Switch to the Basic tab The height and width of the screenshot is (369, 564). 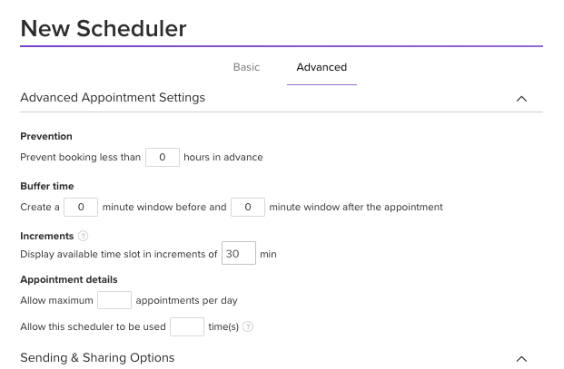[x=246, y=67]
